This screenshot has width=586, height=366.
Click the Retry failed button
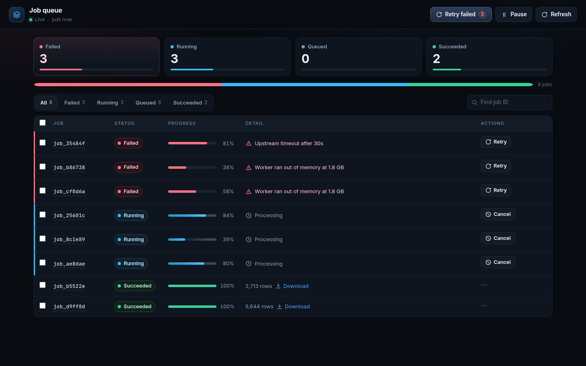tap(461, 14)
